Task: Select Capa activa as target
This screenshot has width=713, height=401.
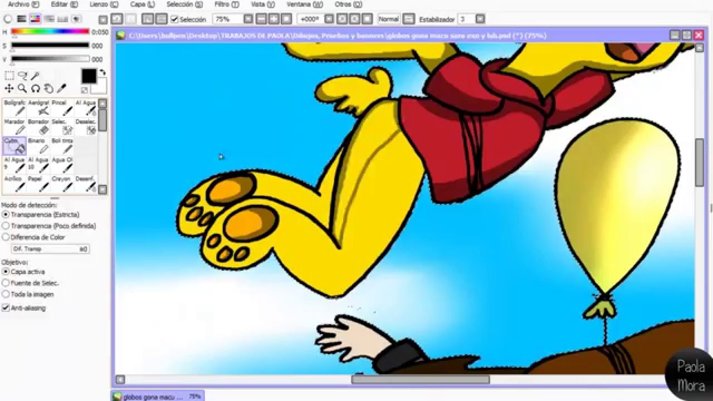Action: [24, 272]
